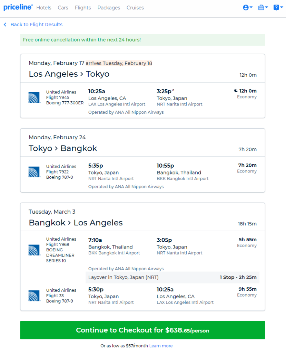
Task: Click the 7:10a Bangkok departure time
Action: [95, 240]
